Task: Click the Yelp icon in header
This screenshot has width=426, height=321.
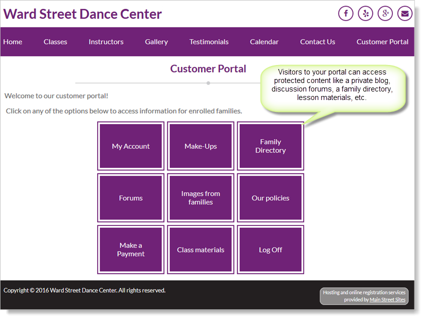Action: [365, 13]
